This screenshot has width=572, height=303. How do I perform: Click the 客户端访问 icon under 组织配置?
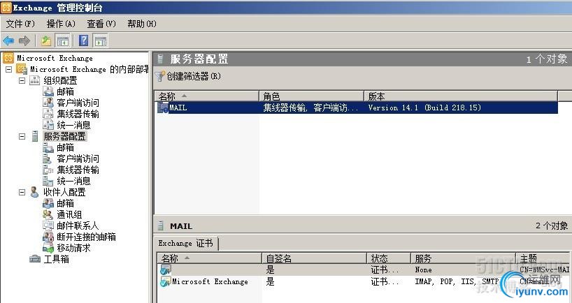tap(48, 103)
